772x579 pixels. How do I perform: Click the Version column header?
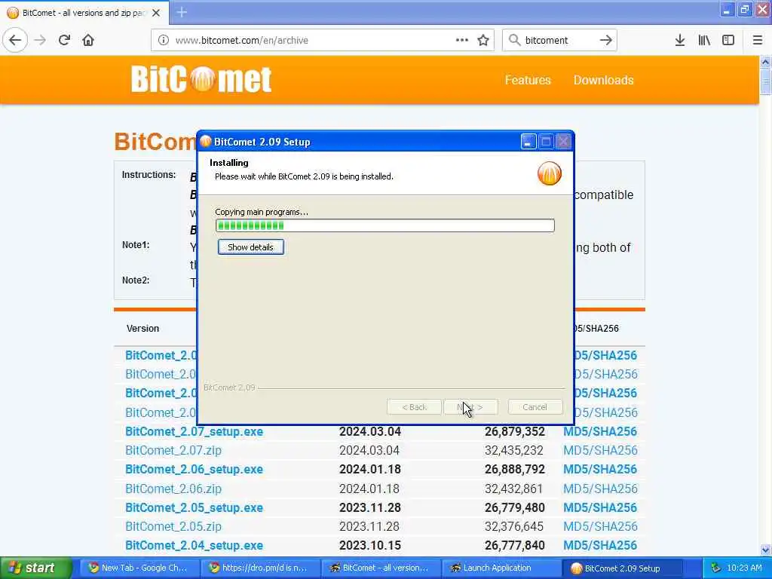[x=142, y=329]
